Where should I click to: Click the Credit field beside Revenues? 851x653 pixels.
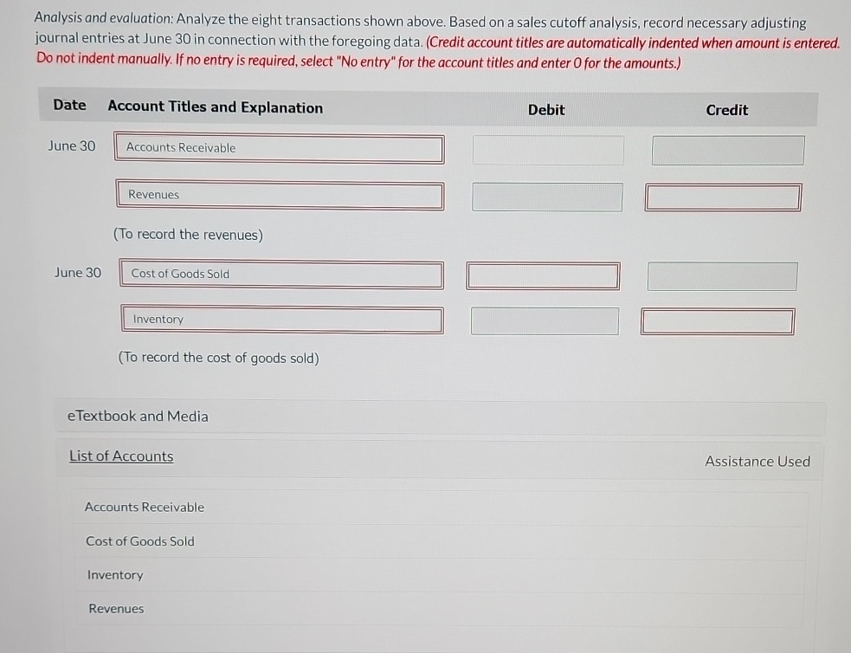[x=722, y=197]
